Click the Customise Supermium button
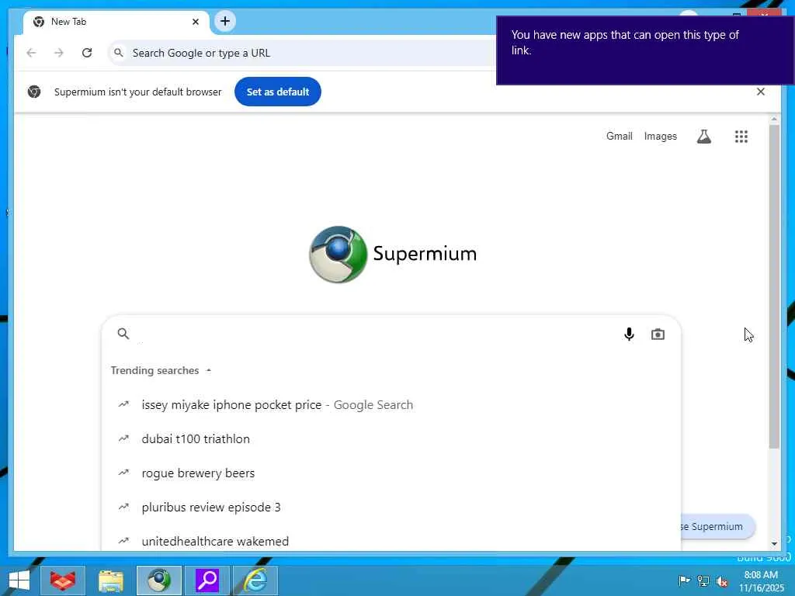 tap(717, 527)
